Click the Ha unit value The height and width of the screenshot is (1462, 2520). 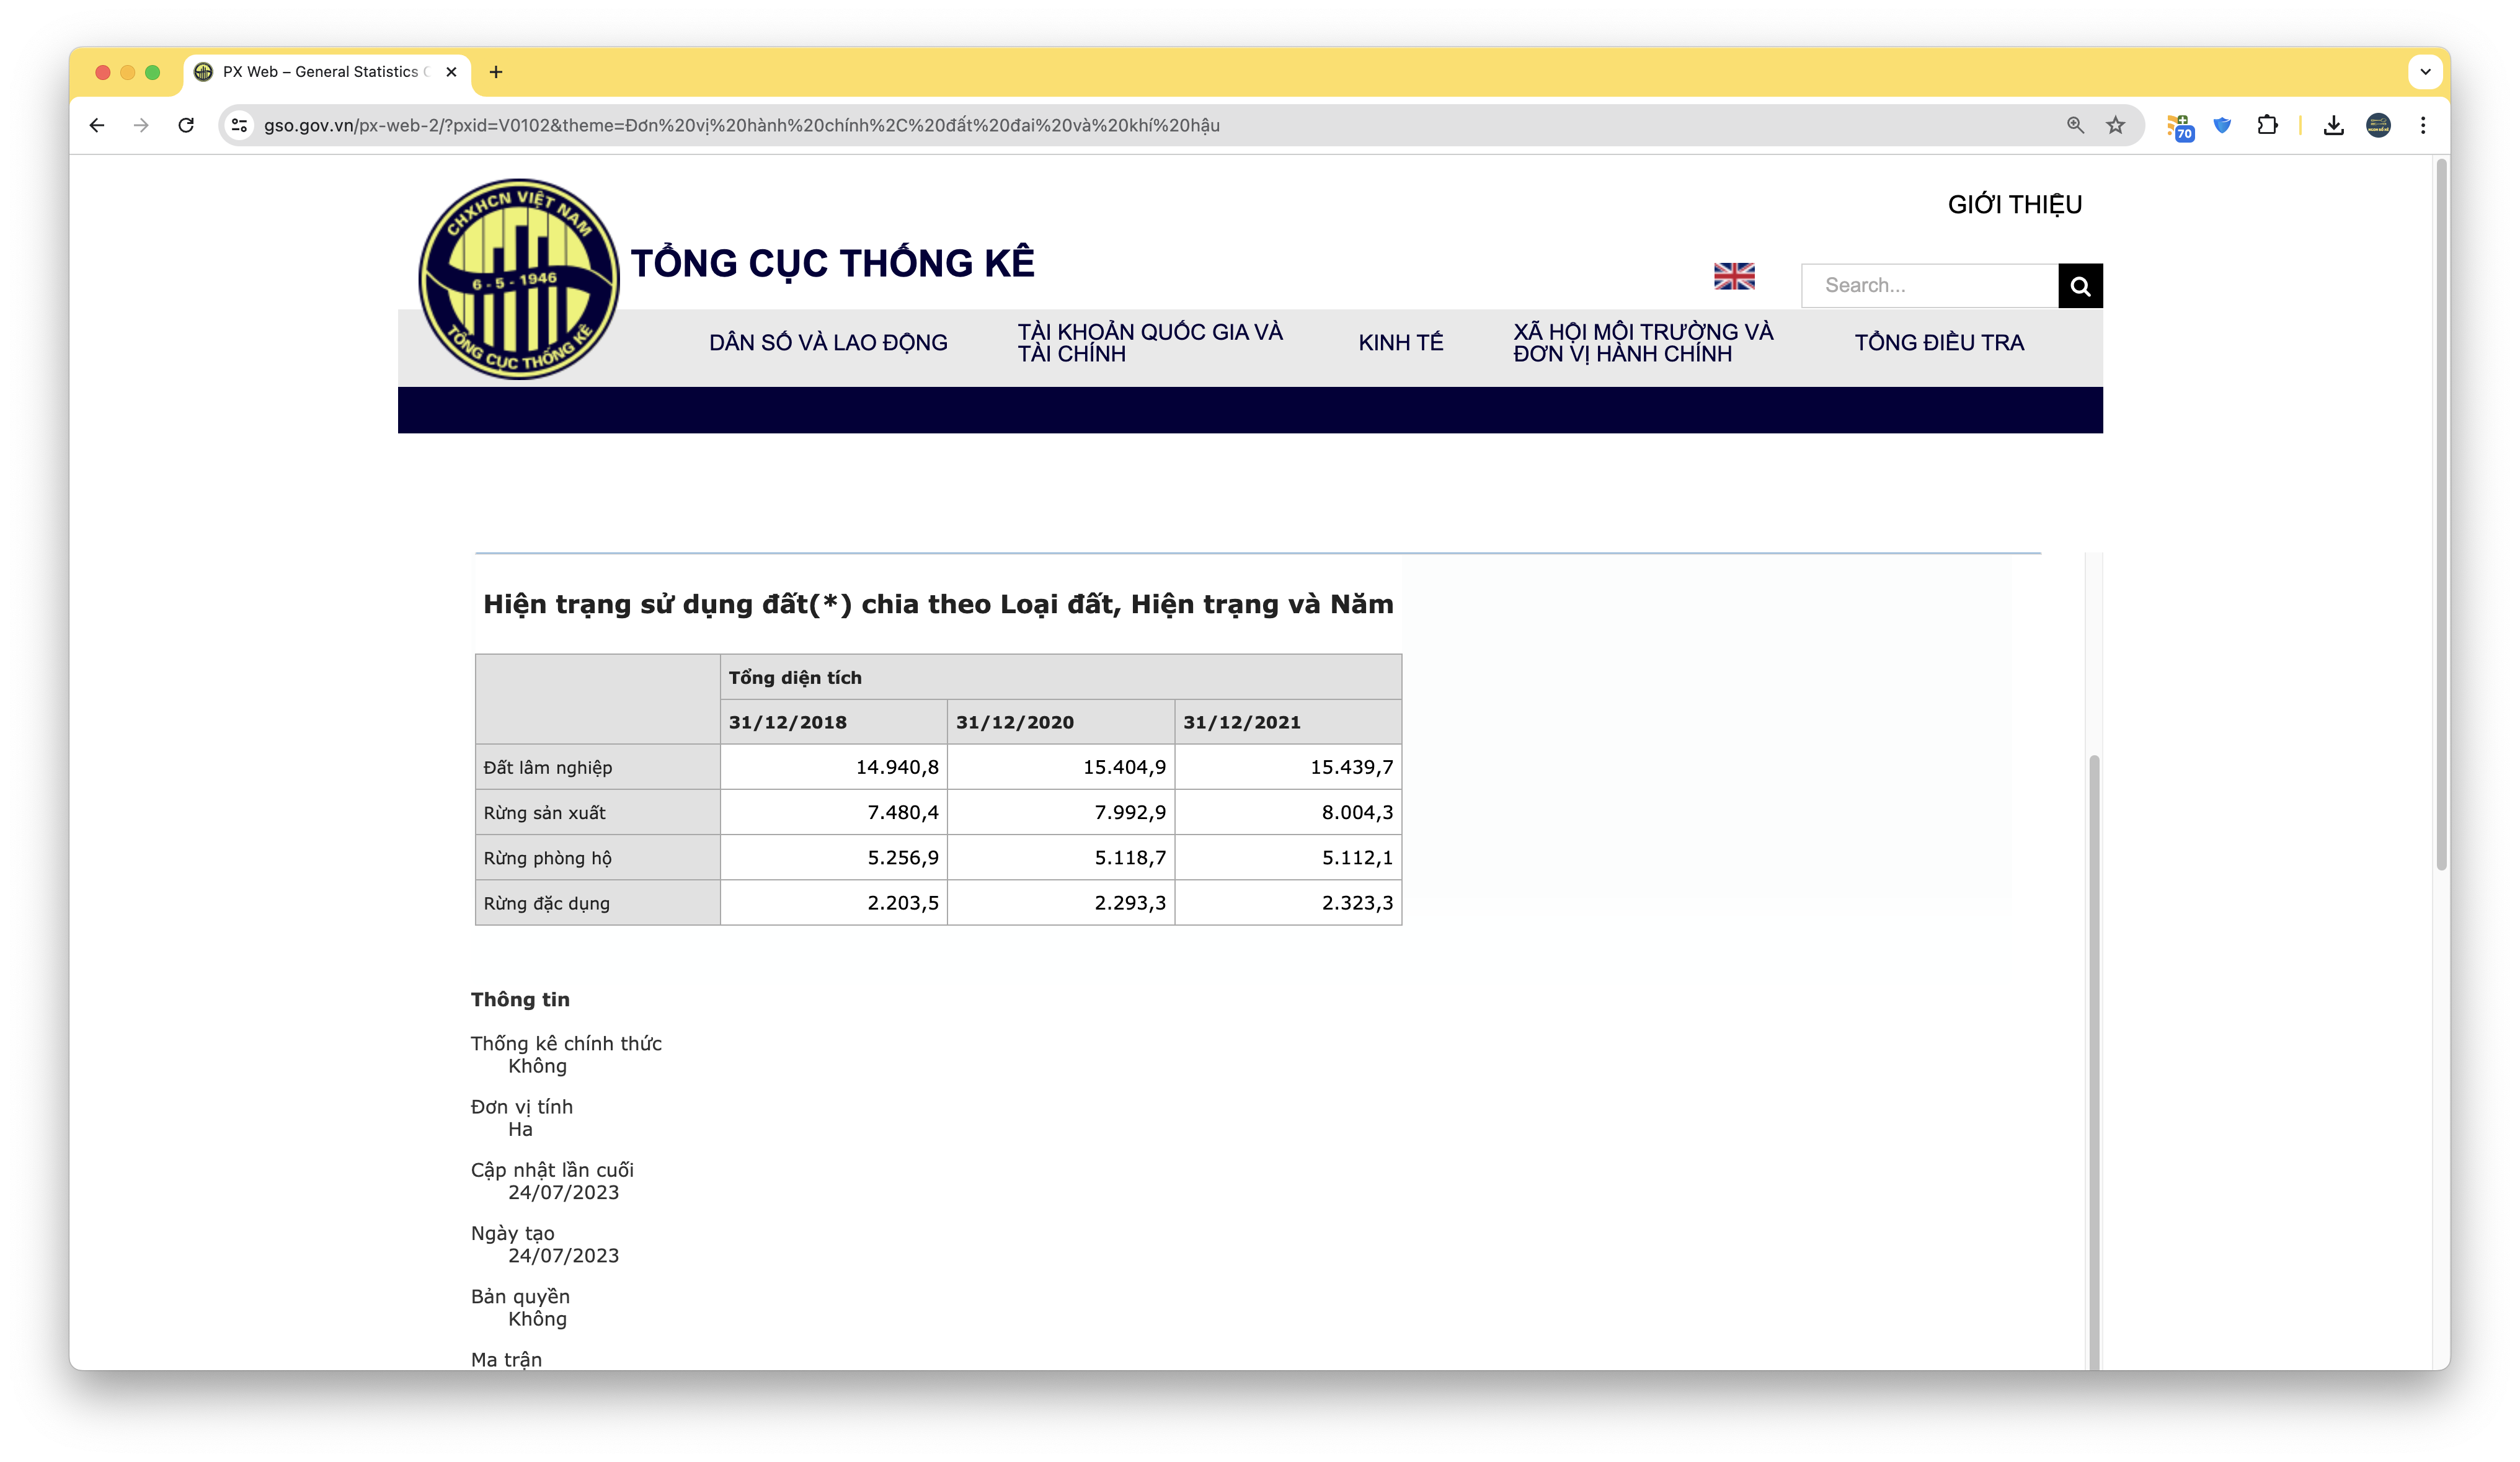click(x=520, y=1129)
